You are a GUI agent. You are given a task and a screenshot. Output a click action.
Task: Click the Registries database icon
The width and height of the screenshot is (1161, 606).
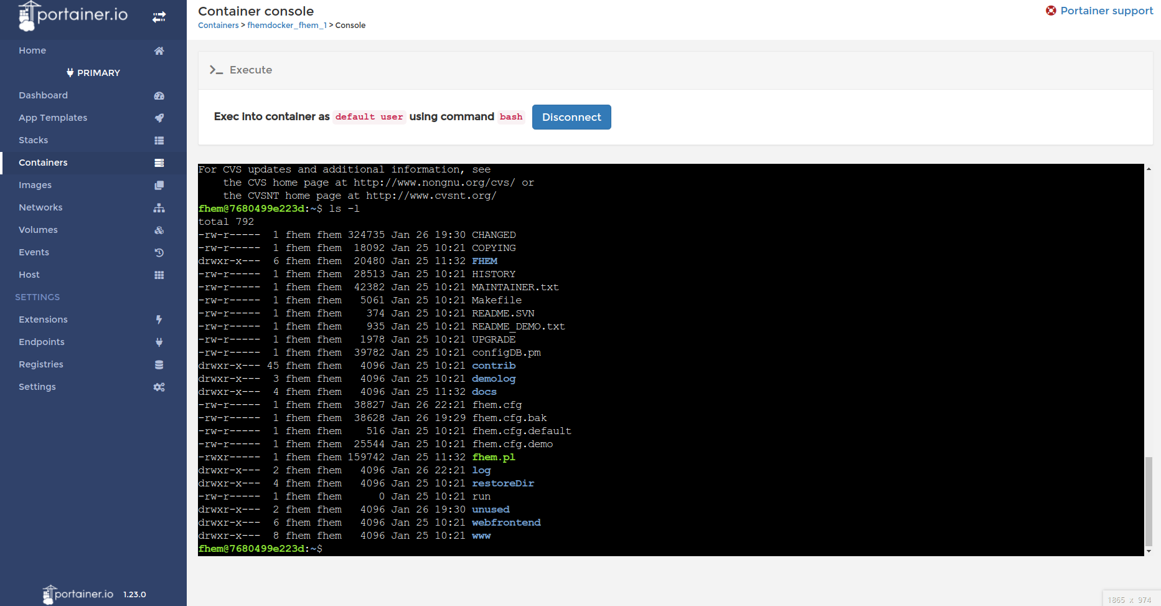(x=159, y=364)
